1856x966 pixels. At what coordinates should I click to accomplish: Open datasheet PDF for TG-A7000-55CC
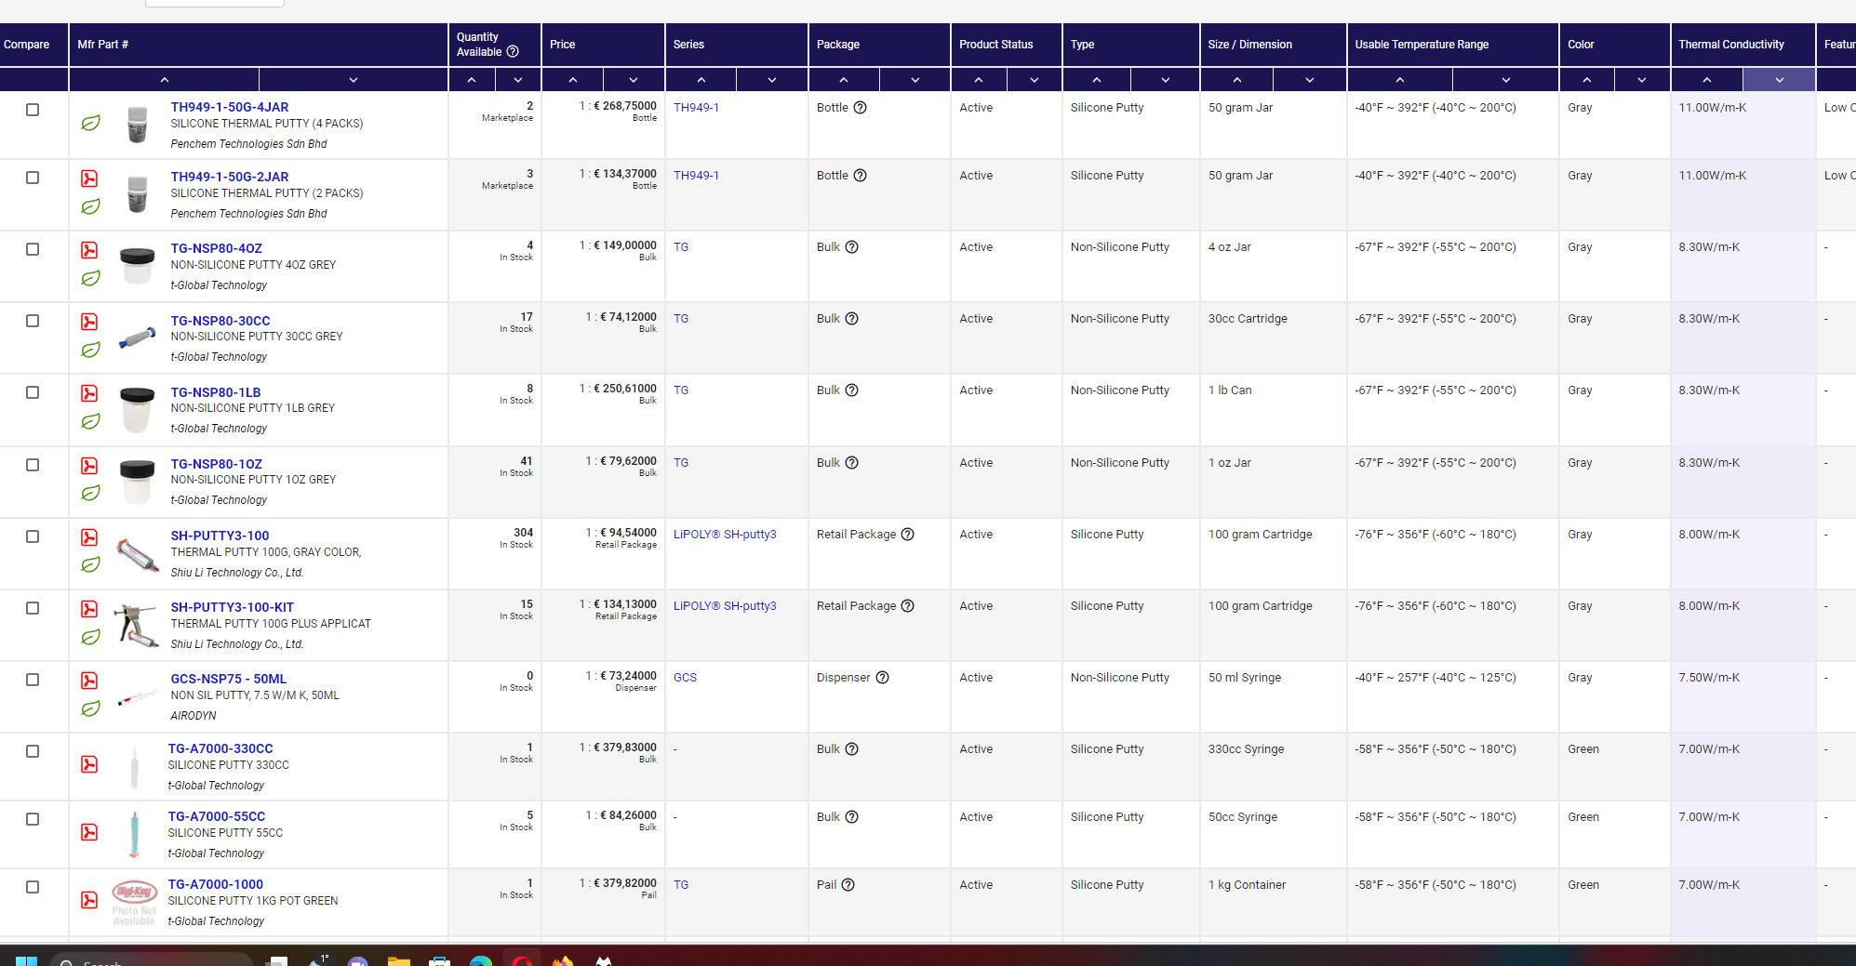(89, 832)
